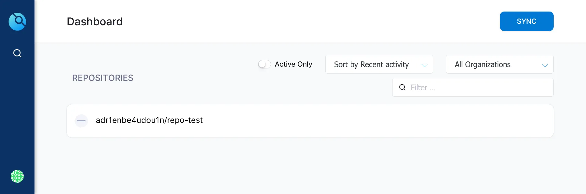The image size is (586, 194).
Task: Click the Dashboard page title
Action: point(95,22)
